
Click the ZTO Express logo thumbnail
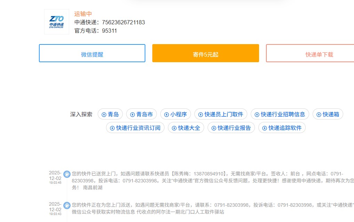click(x=56, y=22)
